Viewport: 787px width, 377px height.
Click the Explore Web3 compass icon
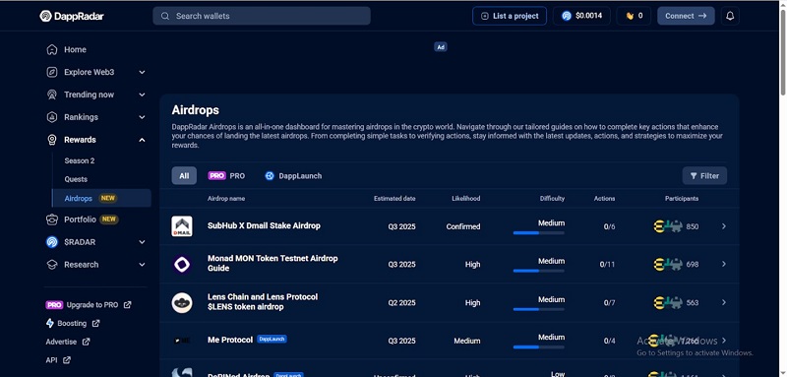pos(52,72)
